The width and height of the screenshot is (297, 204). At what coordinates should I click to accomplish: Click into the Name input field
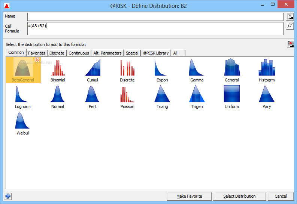click(x=155, y=17)
